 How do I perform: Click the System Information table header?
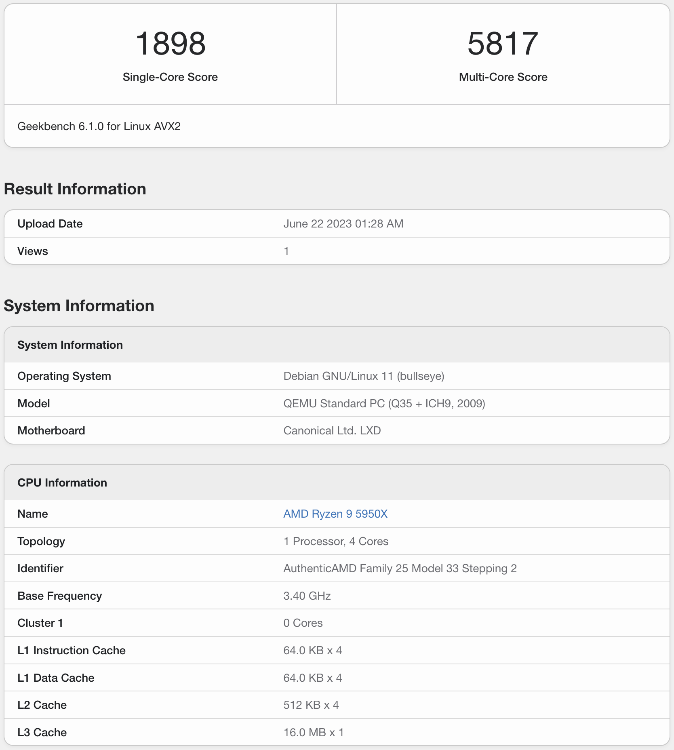(70, 345)
